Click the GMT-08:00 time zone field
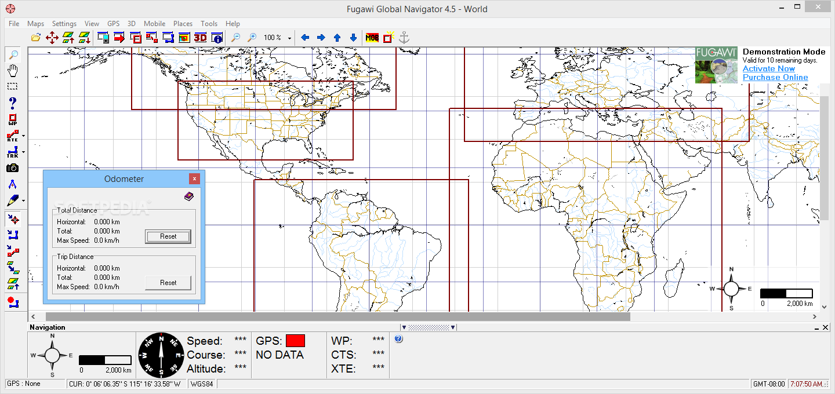Image resolution: width=835 pixels, height=394 pixels. coord(768,384)
